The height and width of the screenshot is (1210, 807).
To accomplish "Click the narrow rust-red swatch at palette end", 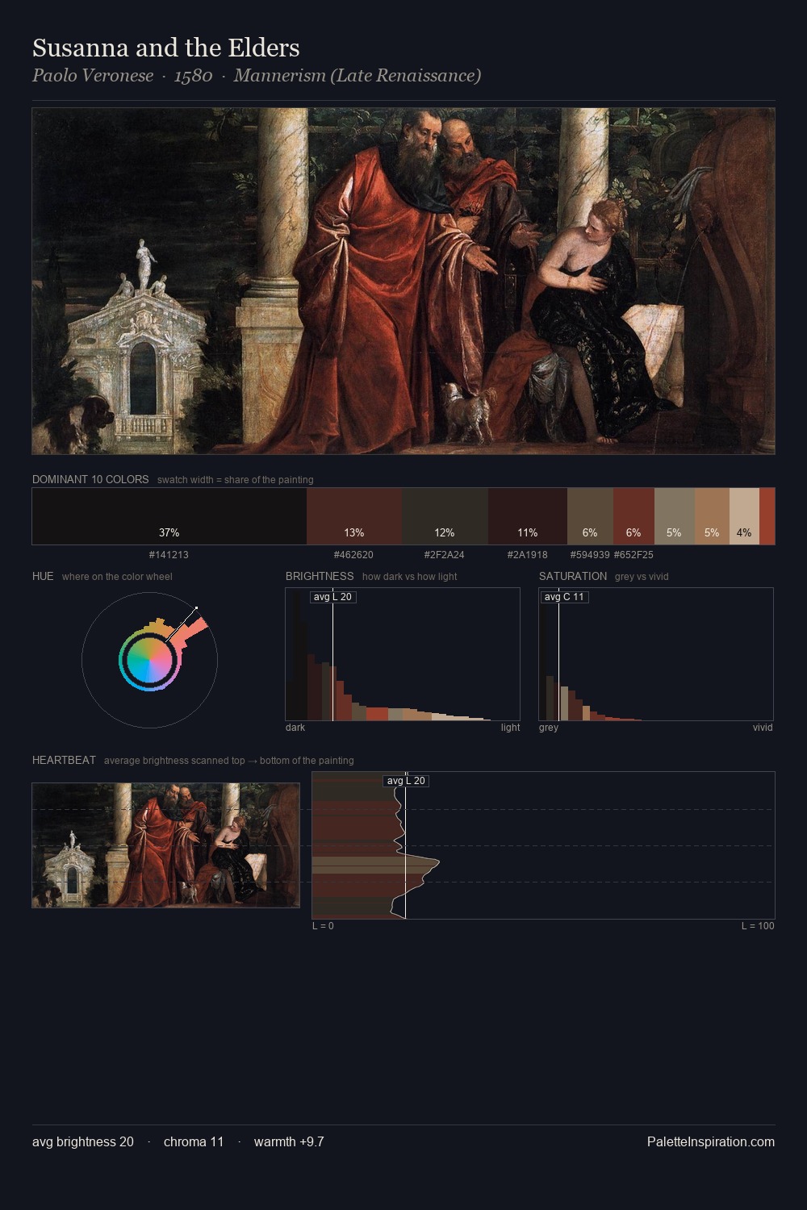I will click(767, 516).
